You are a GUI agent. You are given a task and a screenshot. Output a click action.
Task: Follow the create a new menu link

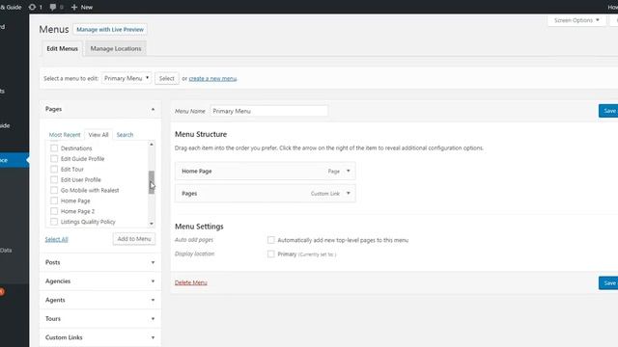click(212, 79)
